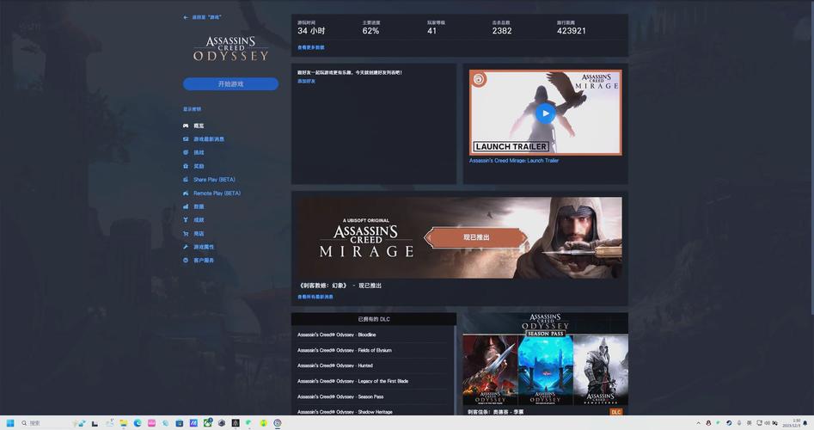The image size is (814, 430).
Task: Open the 游戏最新消息 news icon
Action: (x=186, y=139)
